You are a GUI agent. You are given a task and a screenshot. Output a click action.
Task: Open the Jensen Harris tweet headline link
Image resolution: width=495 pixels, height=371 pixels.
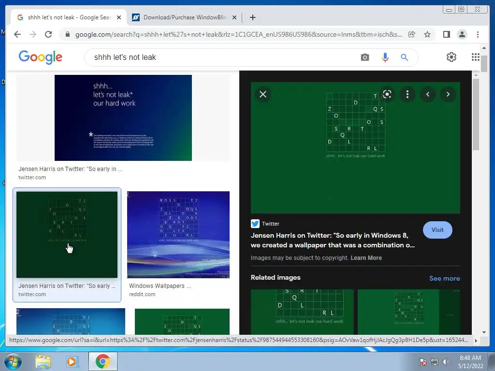[333, 240]
